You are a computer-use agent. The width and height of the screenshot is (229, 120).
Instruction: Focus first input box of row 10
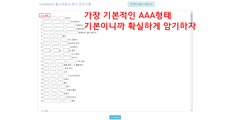point(47,51)
